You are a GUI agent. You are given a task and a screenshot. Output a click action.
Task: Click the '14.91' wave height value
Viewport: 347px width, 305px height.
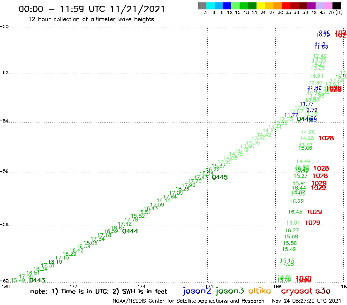pyautogui.click(x=317, y=76)
